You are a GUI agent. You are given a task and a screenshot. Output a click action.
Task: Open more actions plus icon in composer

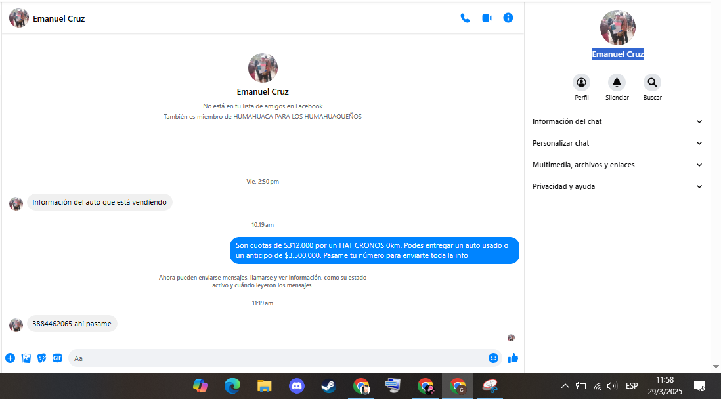(x=10, y=358)
